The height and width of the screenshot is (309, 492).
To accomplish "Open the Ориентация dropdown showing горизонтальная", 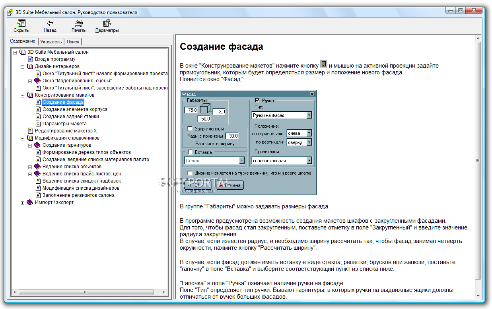I will 282,161.
